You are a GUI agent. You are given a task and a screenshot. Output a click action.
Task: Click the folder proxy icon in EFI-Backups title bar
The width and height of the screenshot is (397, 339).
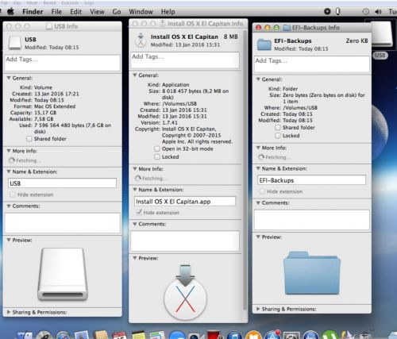tap(287, 28)
